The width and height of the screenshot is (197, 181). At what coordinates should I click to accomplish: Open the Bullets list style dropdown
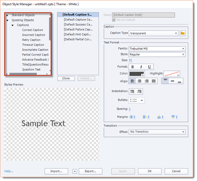(x=137, y=100)
